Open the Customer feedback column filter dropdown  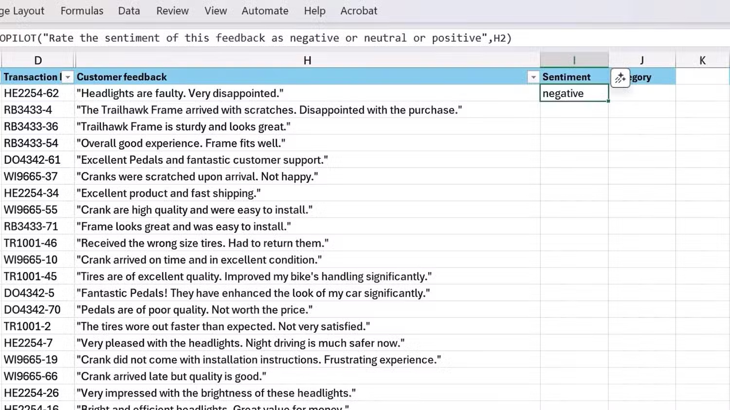533,77
